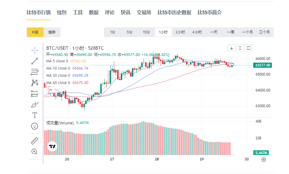
Task: Open chart settings gear at bottom right
Action: coord(264,160)
